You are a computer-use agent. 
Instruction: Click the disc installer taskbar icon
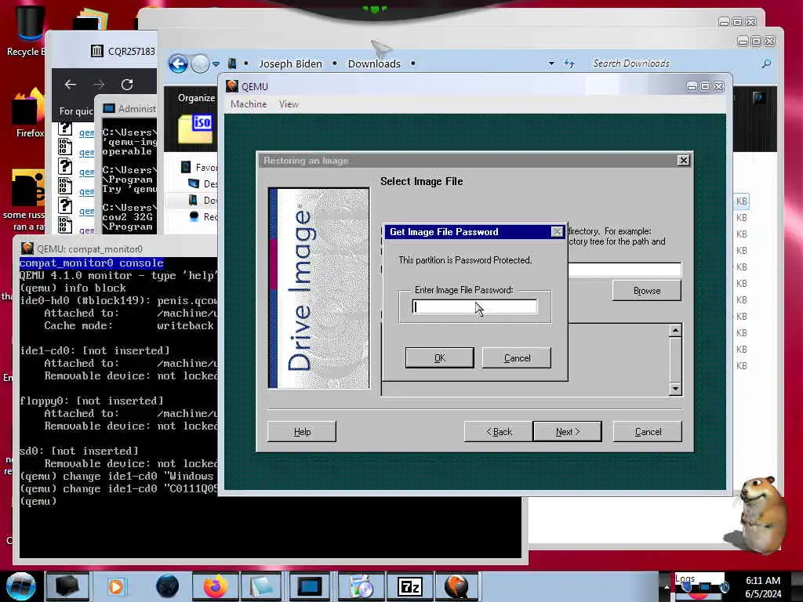tap(361, 586)
